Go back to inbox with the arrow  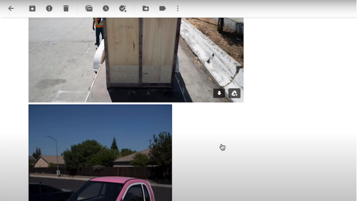11,9
